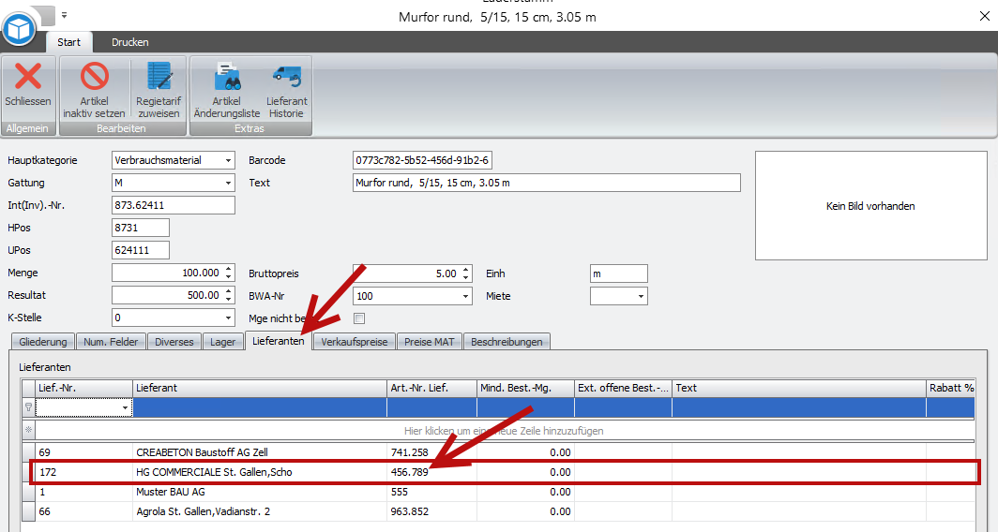Viewport: 998px width, 532px height.
Task: Expand the BWA-Nr dropdown
Action: click(x=464, y=296)
